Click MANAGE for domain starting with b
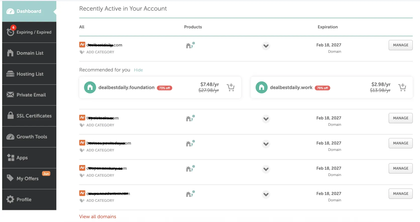The height and width of the screenshot is (222, 420). (401, 143)
